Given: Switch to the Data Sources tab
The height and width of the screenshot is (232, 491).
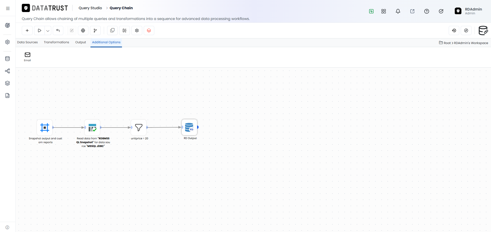Looking at the screenshot, I should (27, 42).
